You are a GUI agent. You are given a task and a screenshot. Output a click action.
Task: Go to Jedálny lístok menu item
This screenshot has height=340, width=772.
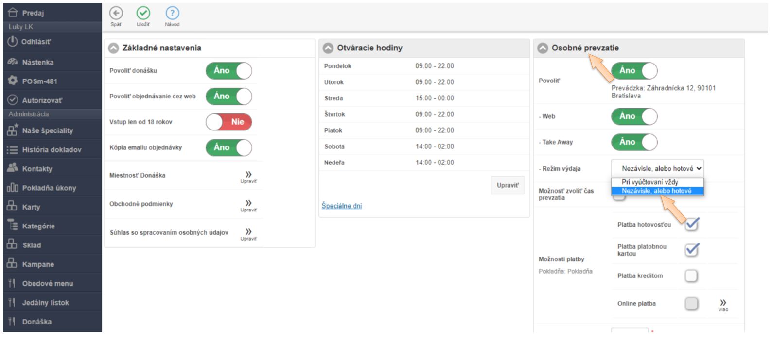click(45, 303)
